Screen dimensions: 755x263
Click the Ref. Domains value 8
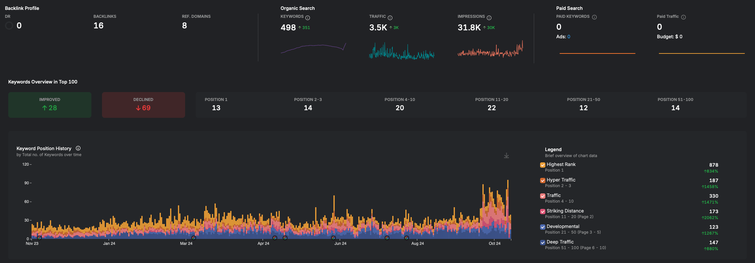(184, 25)
